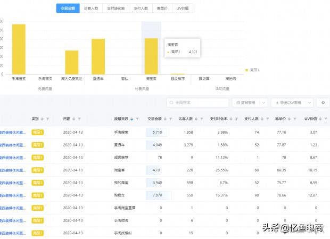The width and height of the screenshot is (330, 239).
Task: Sort the 客单价 column
Action: (x=289, y=119)
